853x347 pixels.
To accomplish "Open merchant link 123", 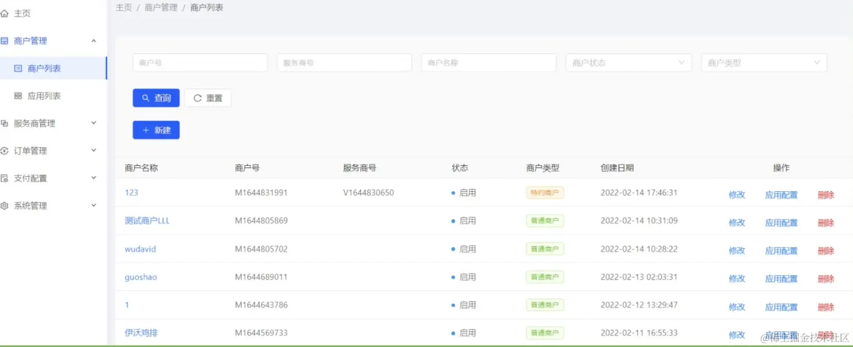I will (x=132, y=192).
